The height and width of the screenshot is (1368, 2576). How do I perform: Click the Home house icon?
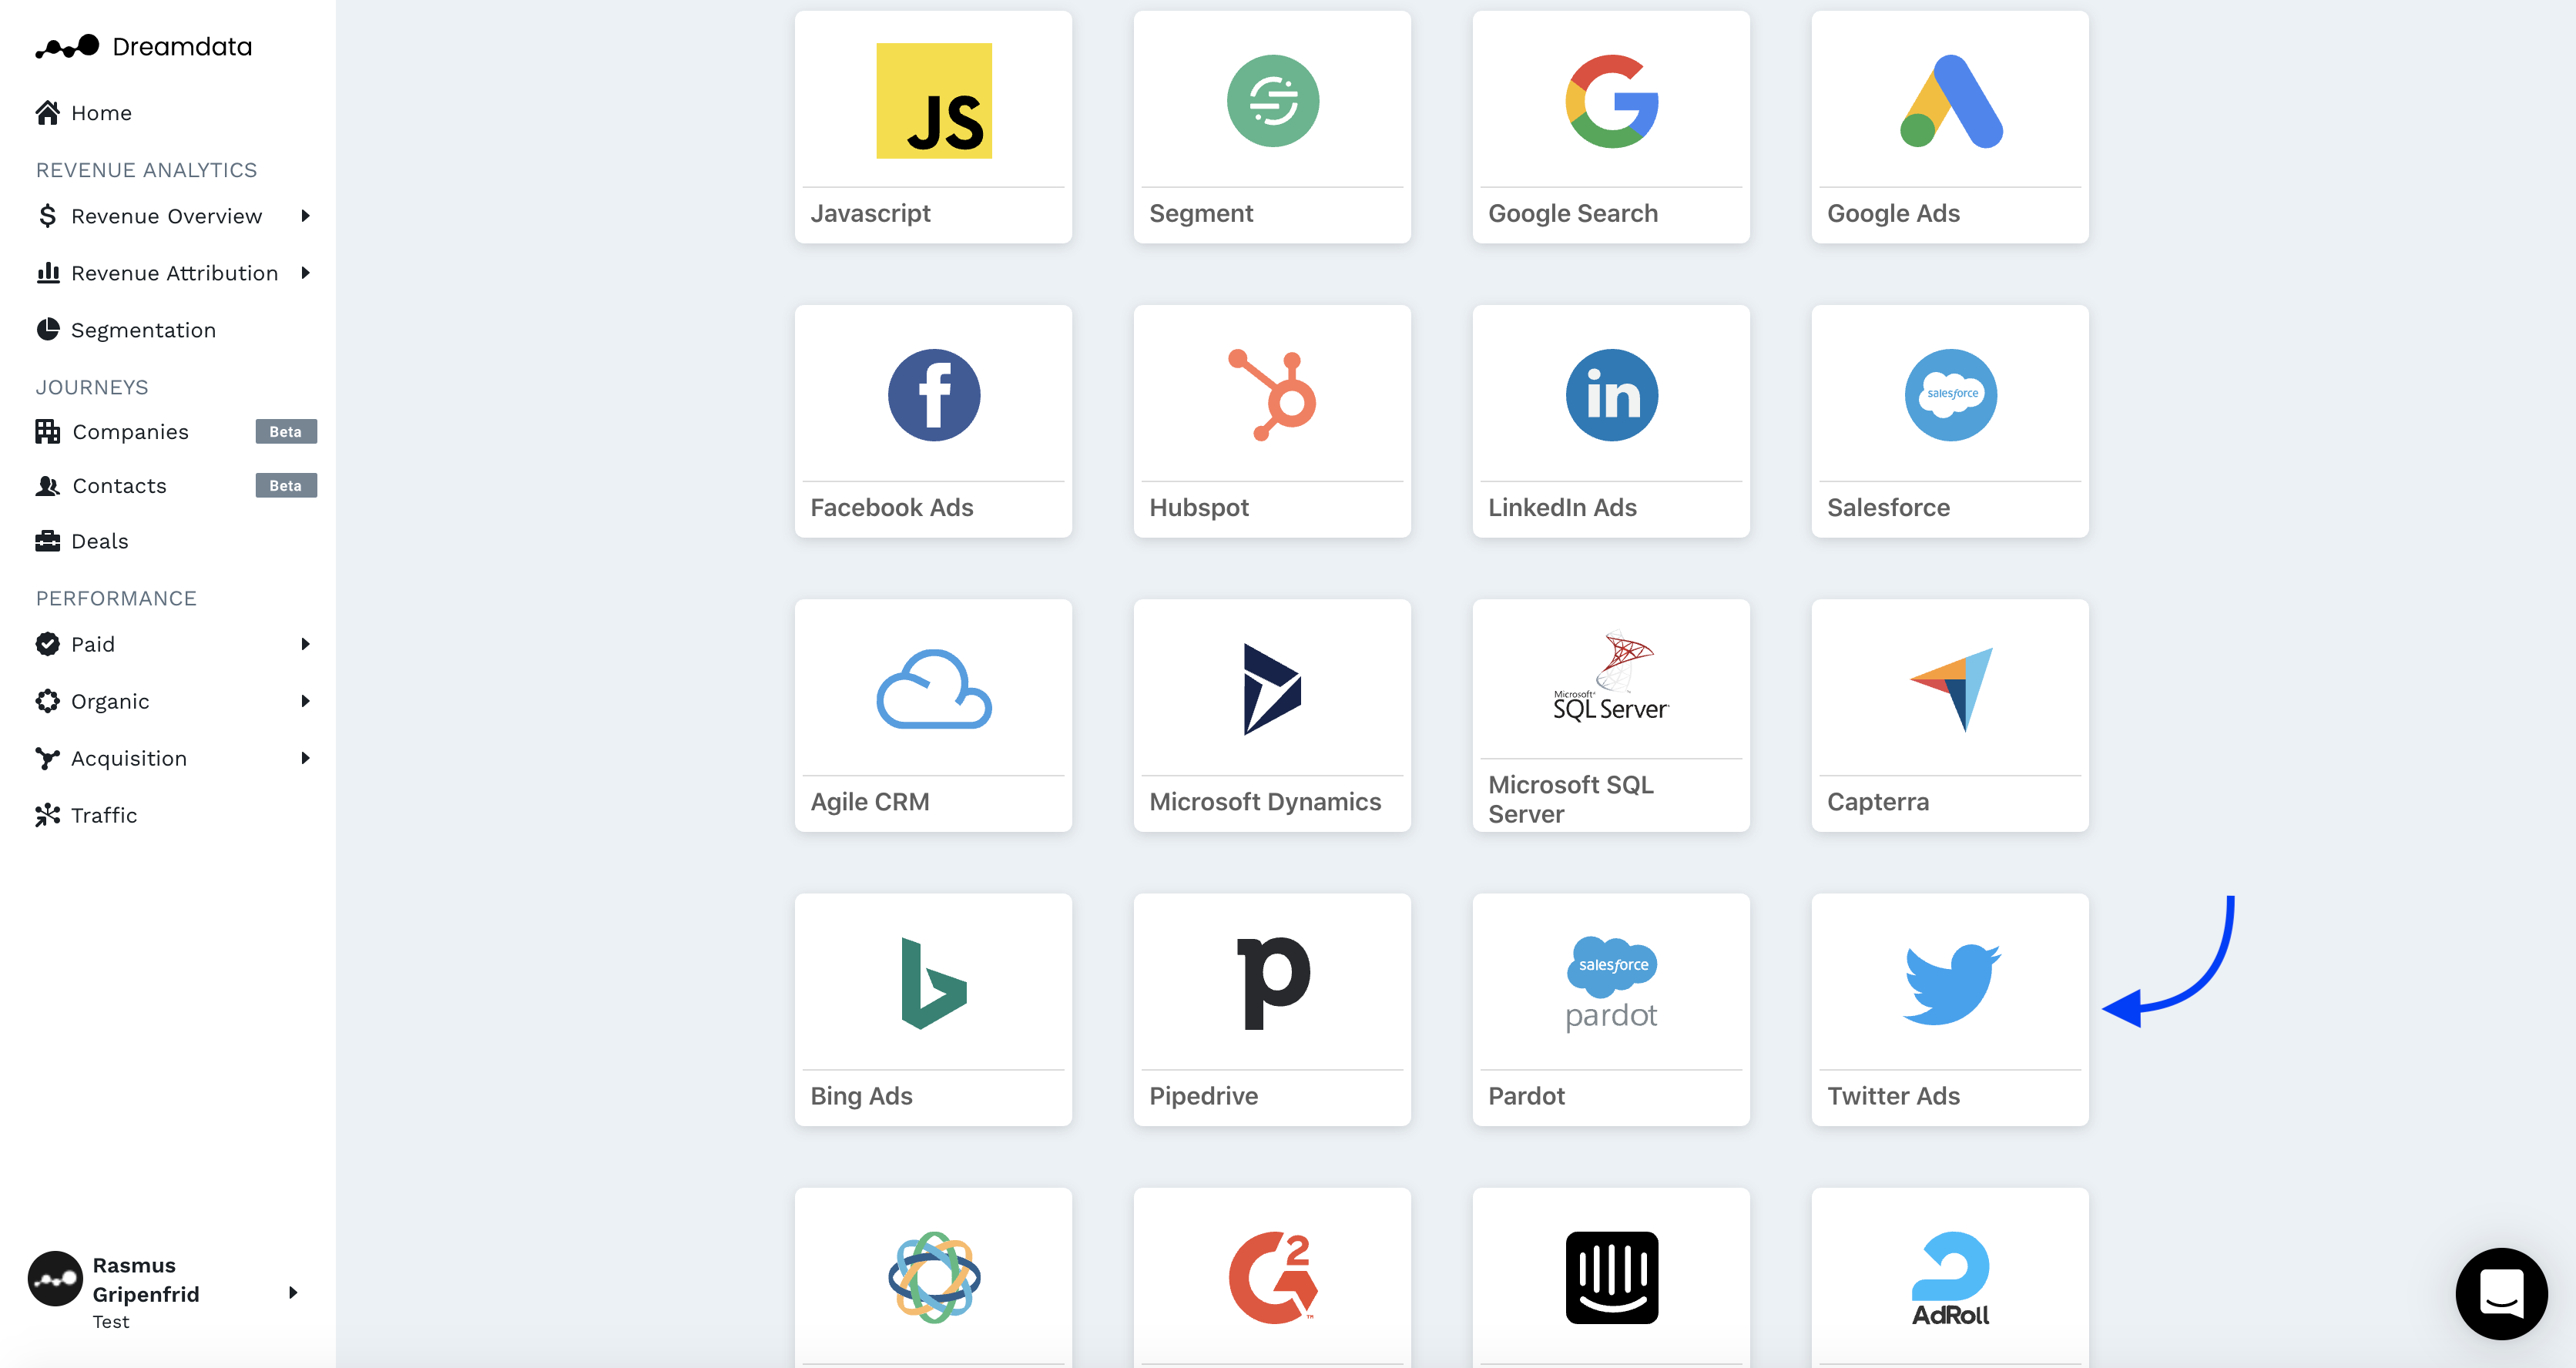tap(47, 113)
